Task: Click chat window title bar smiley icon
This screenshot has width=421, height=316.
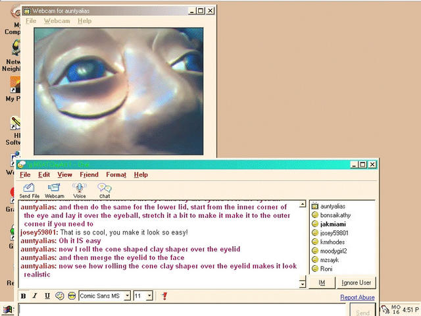Action: (22, 165)
